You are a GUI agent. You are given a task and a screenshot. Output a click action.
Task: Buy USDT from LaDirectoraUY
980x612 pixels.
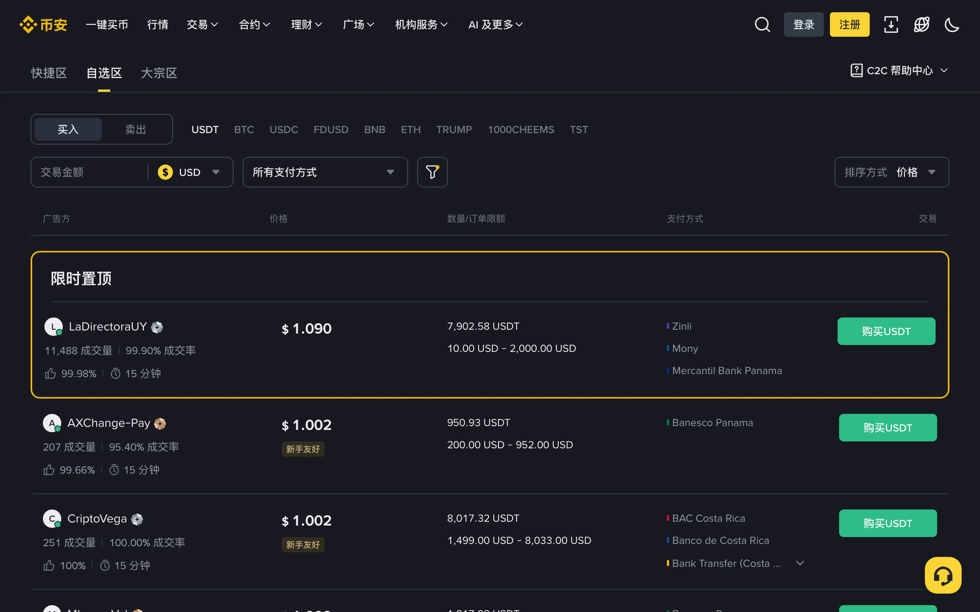tap(886, 331)
